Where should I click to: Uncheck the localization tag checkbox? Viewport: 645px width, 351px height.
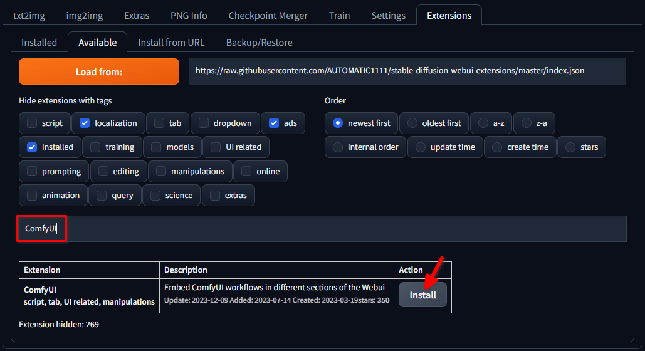pyautogui.click(x=85, y=123)
